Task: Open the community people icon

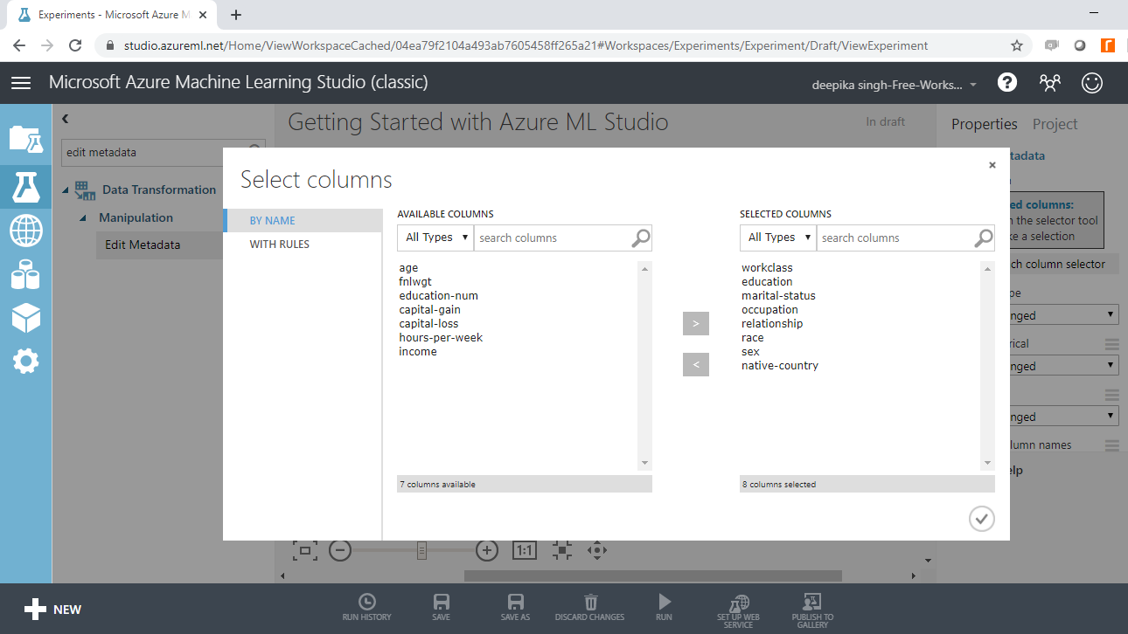Action: coord(1050,82)
